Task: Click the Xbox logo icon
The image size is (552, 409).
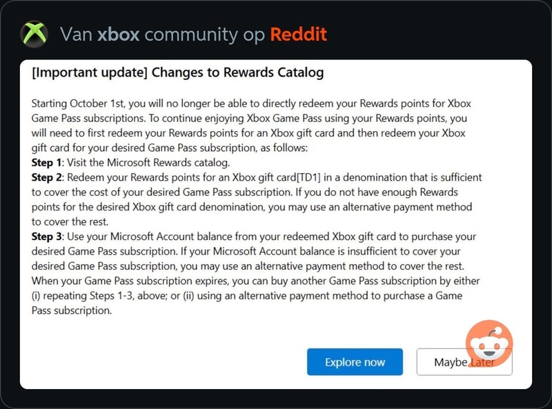Action: pos(34,34)
